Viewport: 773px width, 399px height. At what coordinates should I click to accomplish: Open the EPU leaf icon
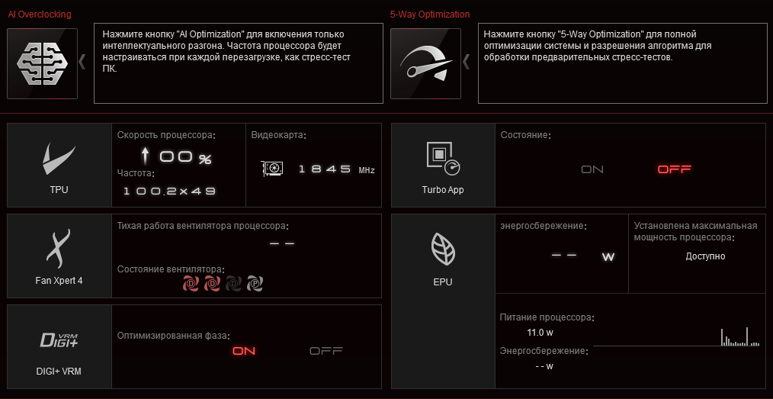[443, 250]
